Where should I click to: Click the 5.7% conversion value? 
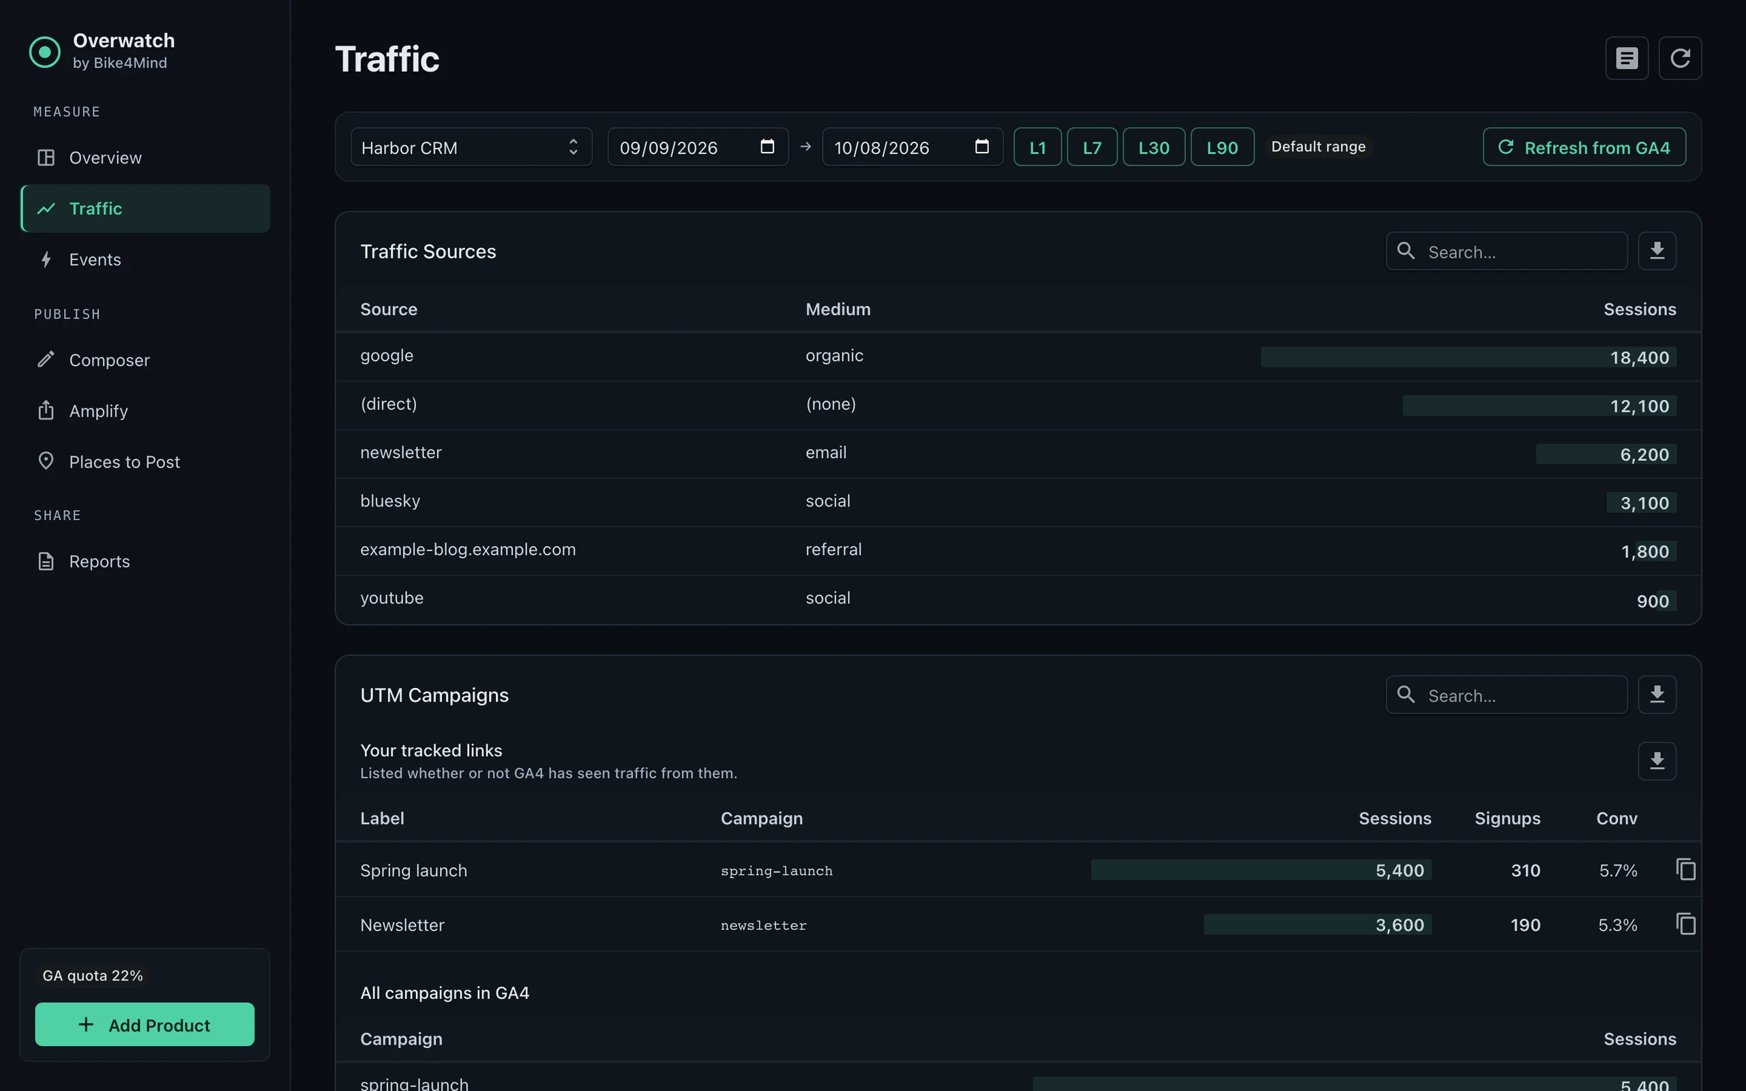click(x=1618, y=870)
